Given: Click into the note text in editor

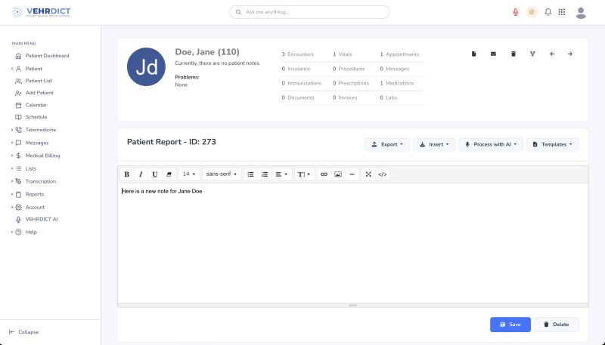Looking at the screenshot, I should click(162, 191).
